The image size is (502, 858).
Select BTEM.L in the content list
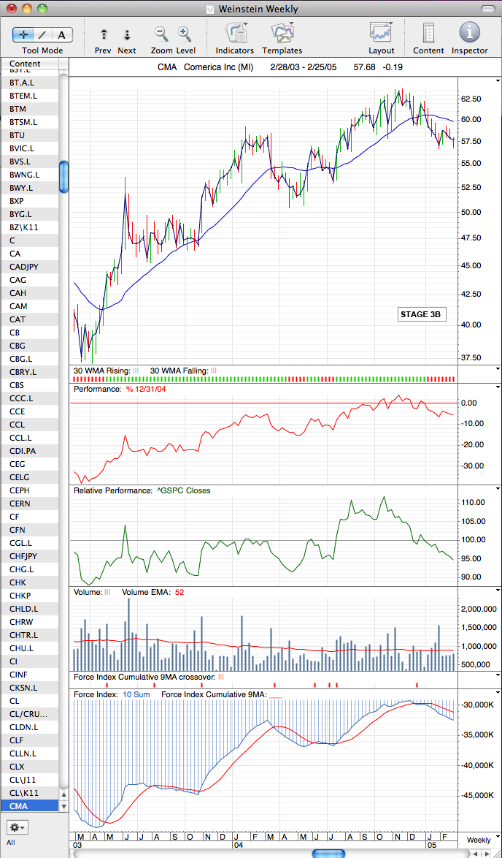[x=29, y=95]
